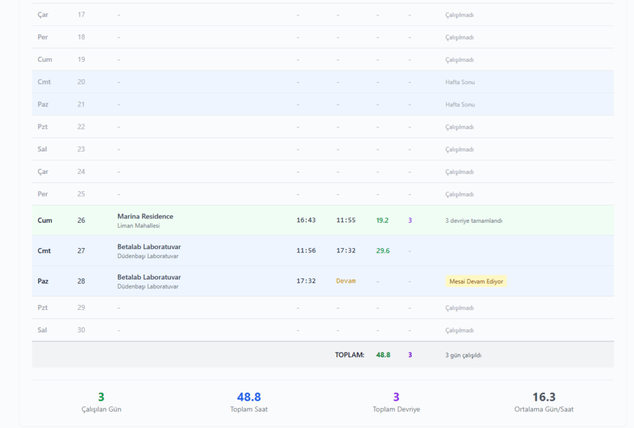This screenshot has width=634, height=428.
Task: Select the Toplam Devriye summary stat
Action: pos(396,402)
